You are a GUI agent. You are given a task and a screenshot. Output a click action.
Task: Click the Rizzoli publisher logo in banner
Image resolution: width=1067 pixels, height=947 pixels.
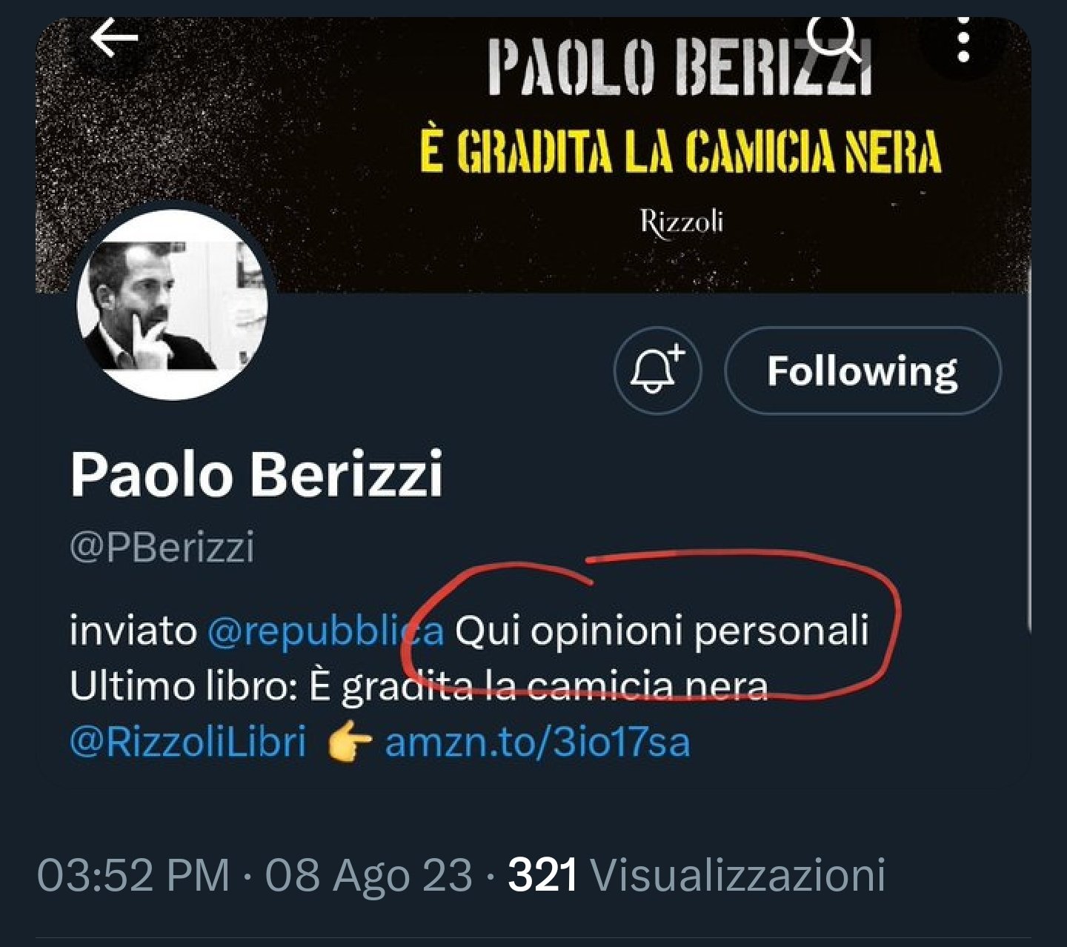681,222
